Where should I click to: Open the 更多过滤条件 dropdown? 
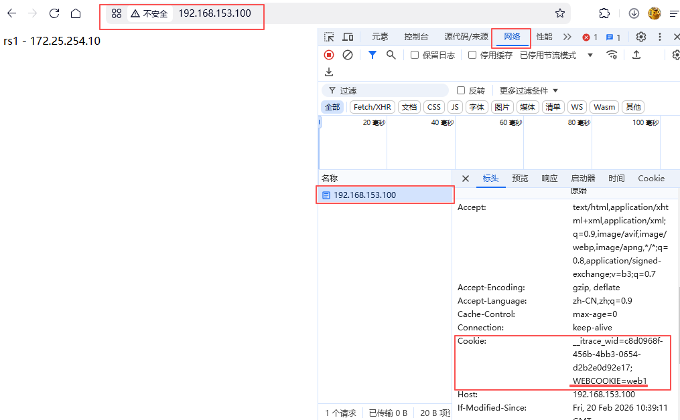(x=529, y=90)
